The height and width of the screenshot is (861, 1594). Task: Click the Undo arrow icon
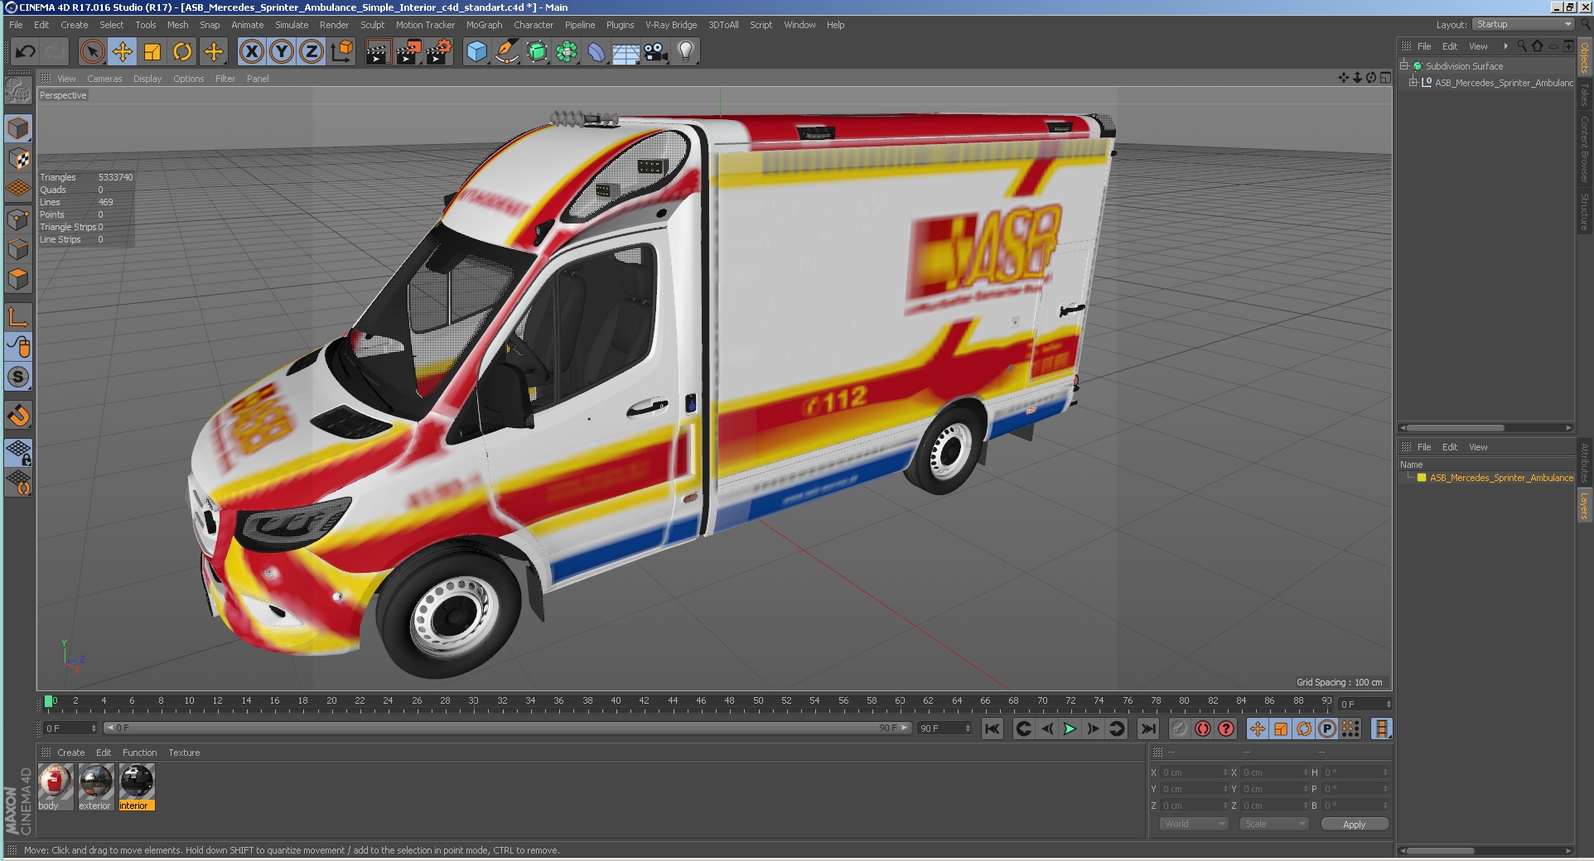pos(25,52)
